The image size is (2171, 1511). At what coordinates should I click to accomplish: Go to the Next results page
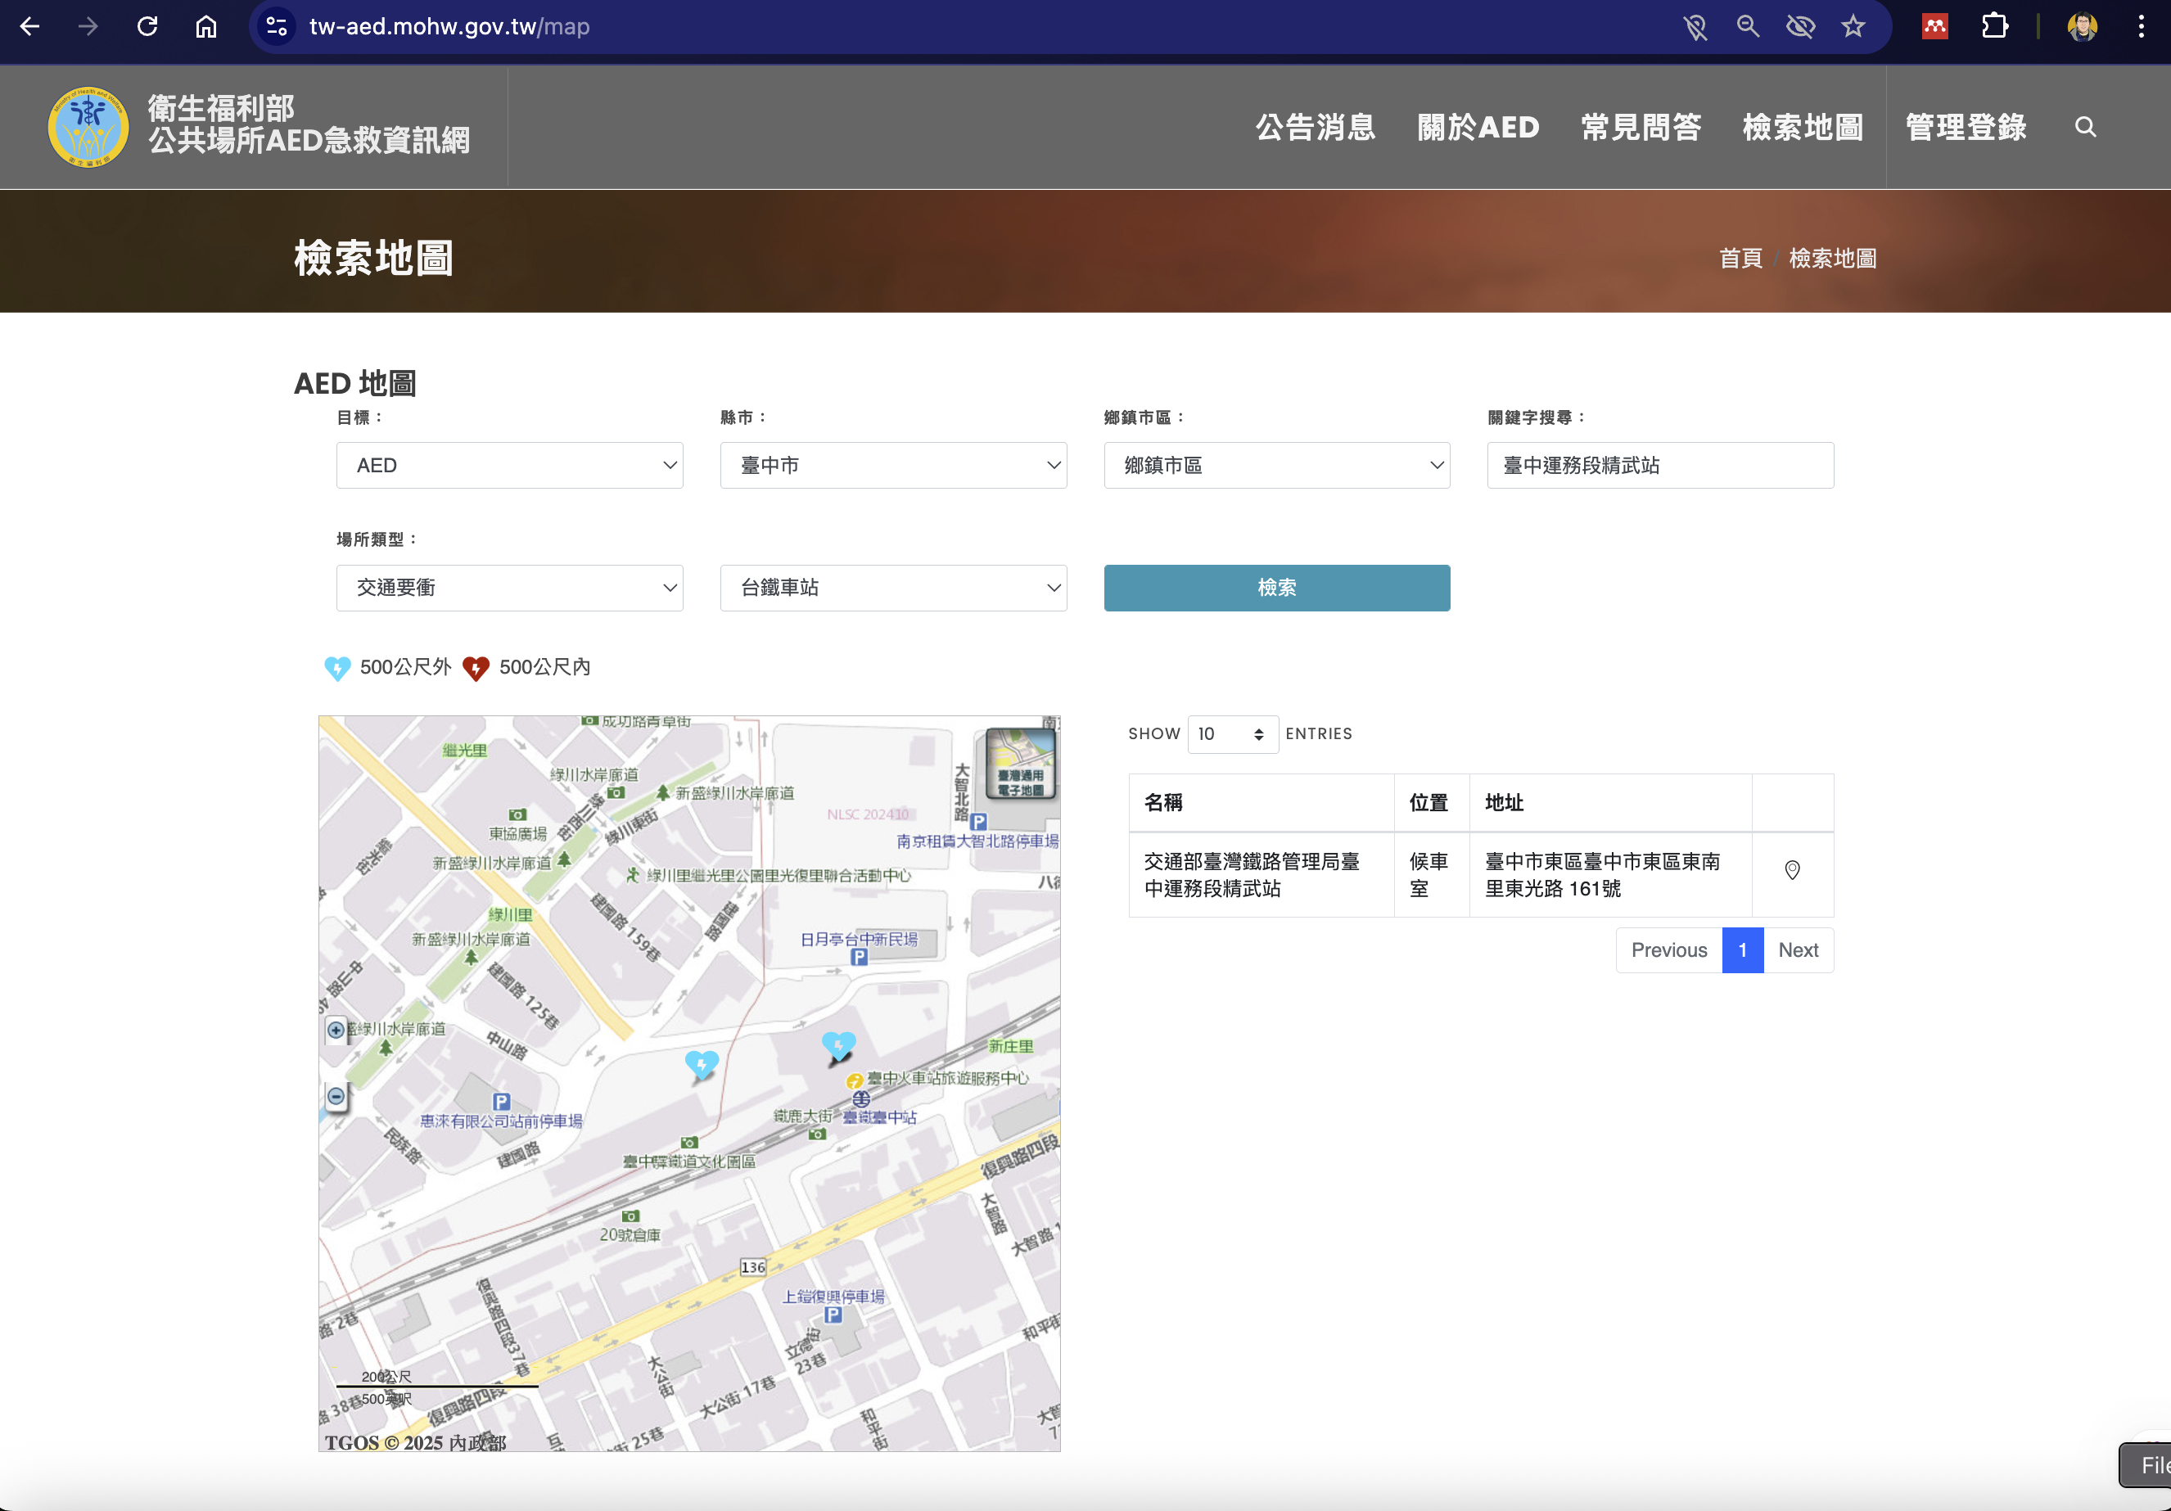[x=1798, y=950]
